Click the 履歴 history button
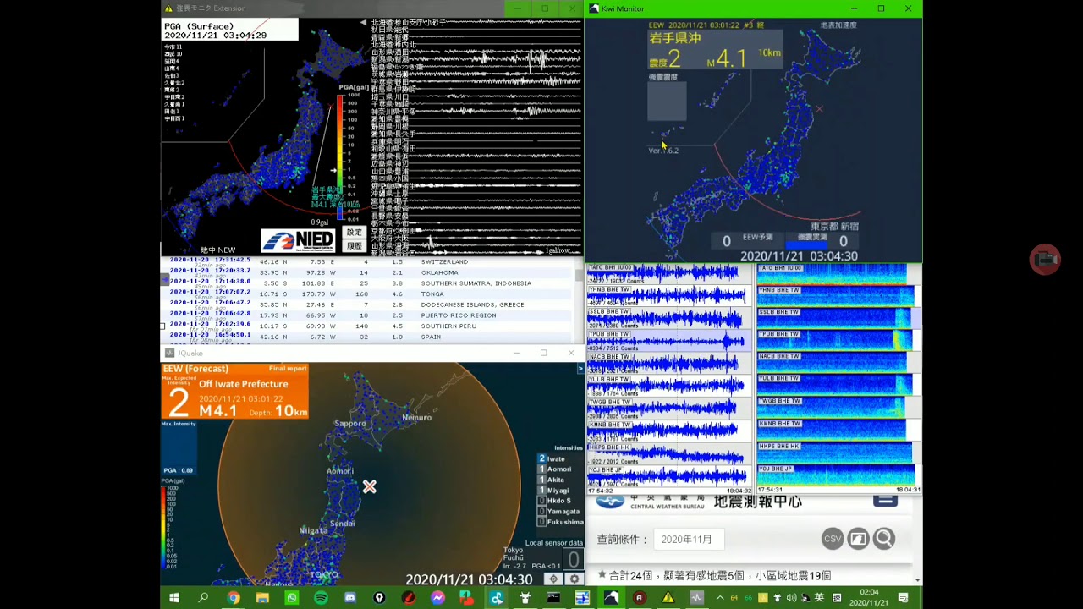 tap(354, 246)
